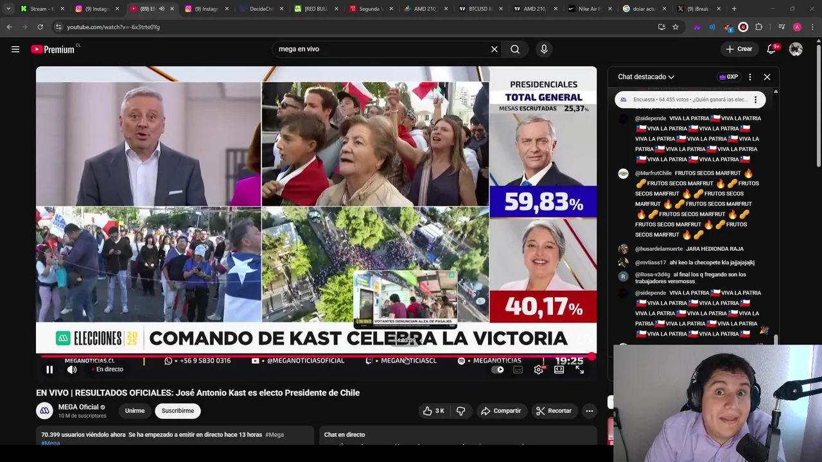Mute the video volume
Image resolution: width=822 pixels, height=462 pixels.
click(x=72, y=370)
